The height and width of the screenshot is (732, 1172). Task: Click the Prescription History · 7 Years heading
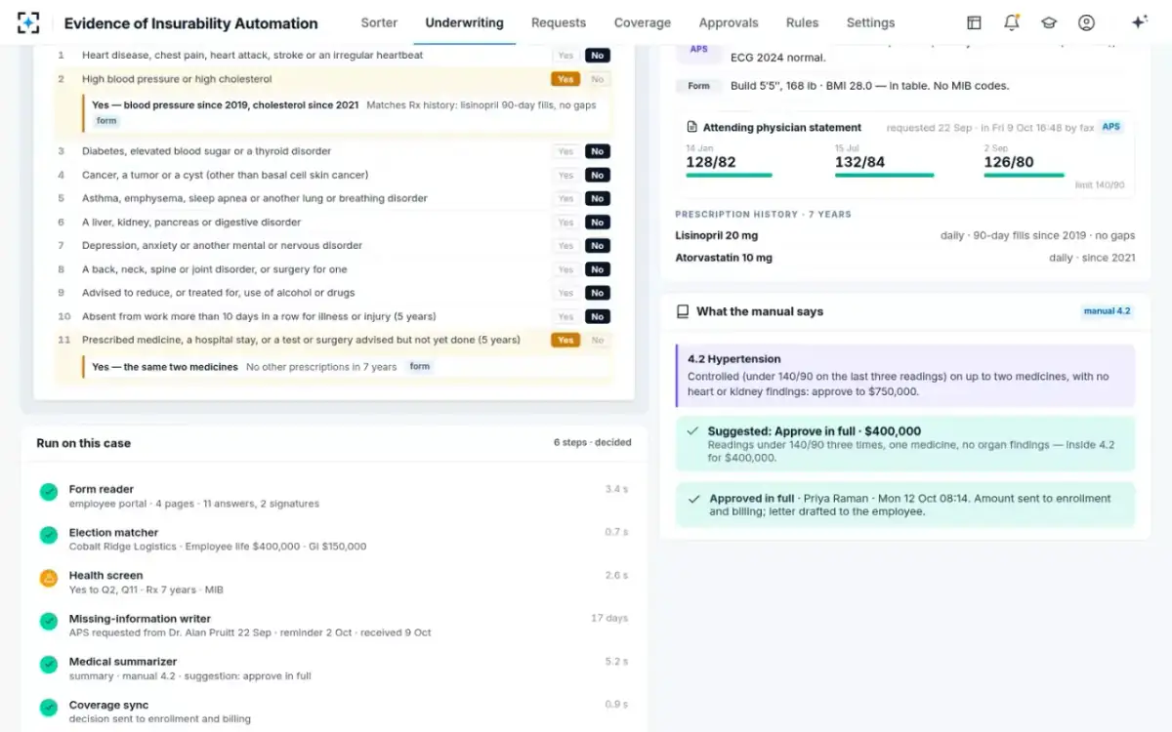[x=763, y=214]
